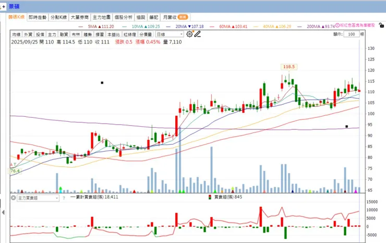
Task: Select the pencil drawing tool
Action: point(197,34)
